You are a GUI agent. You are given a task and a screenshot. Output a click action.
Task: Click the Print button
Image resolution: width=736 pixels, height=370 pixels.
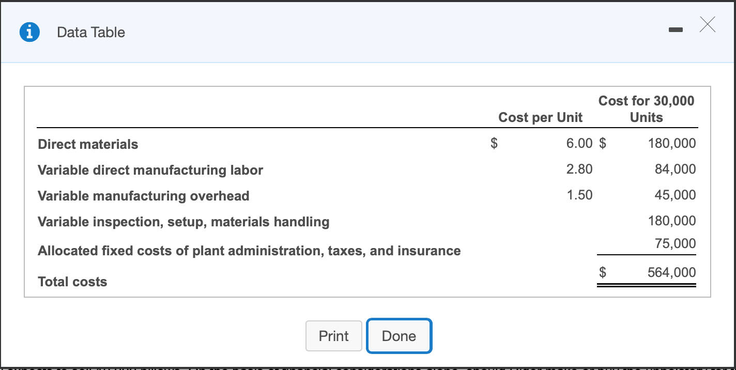tap(333, 336)
